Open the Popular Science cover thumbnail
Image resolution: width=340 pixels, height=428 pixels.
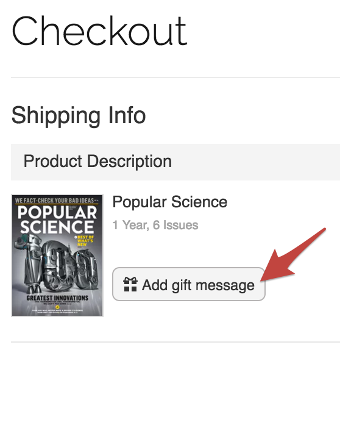57,255
